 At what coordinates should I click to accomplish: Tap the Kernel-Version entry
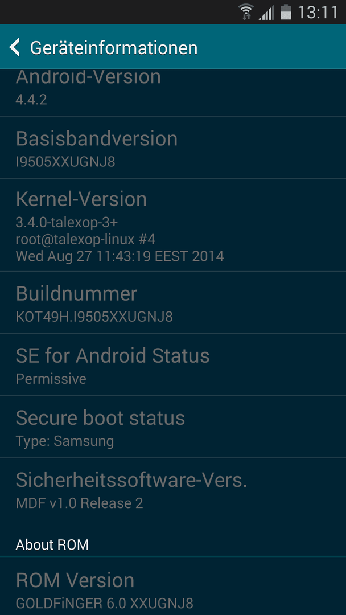click(x=173, y=225)
